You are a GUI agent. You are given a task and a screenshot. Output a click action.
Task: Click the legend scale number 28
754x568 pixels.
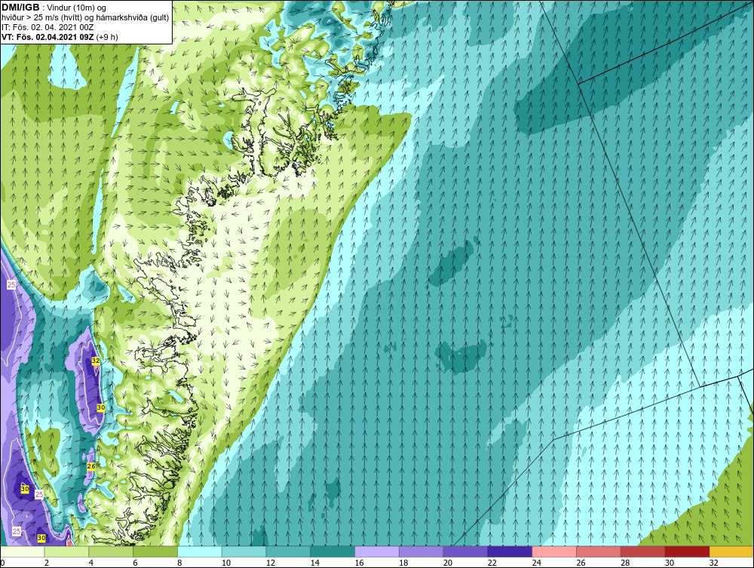point(625,563)
